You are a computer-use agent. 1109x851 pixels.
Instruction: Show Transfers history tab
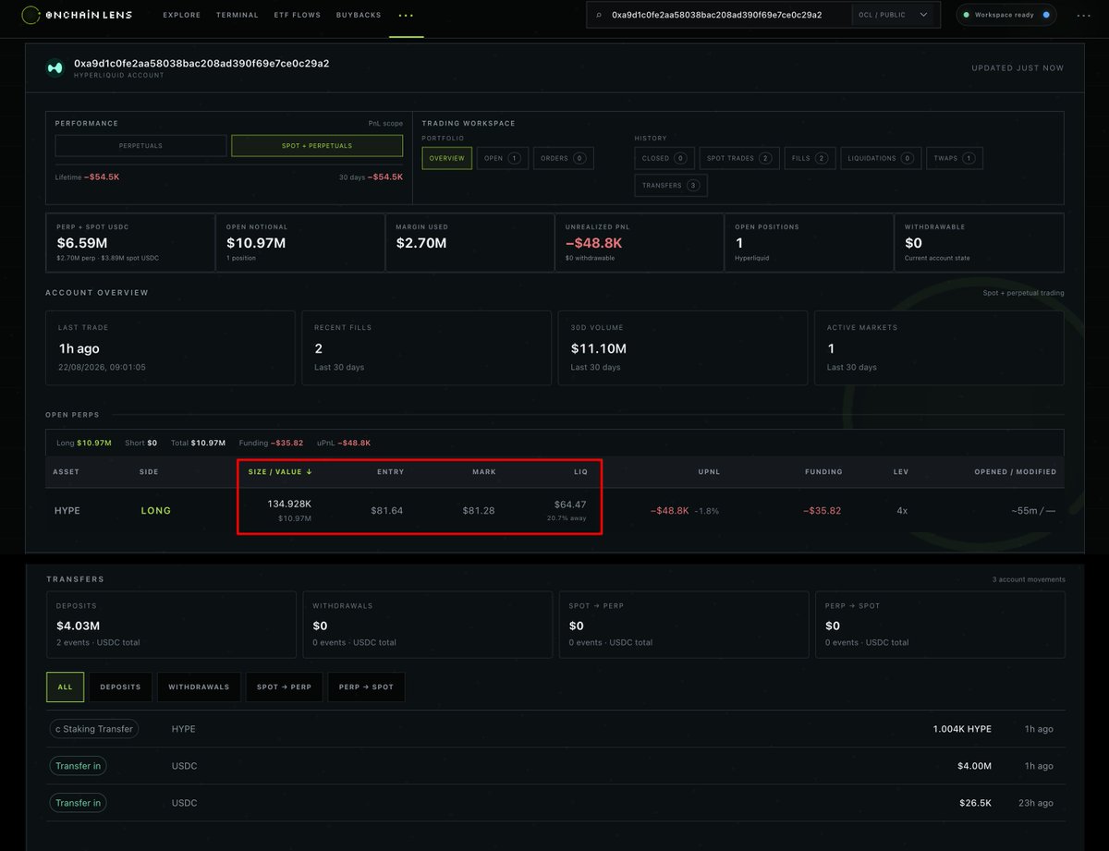[x=671, y=185]
